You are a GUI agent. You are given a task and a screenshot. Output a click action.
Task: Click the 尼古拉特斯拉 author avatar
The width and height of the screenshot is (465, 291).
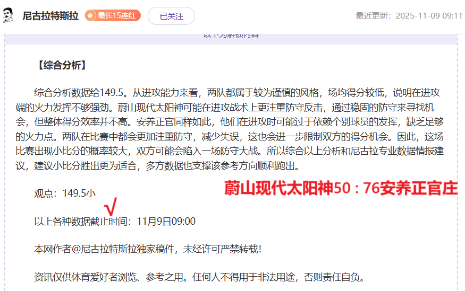[x=9, y=16]
